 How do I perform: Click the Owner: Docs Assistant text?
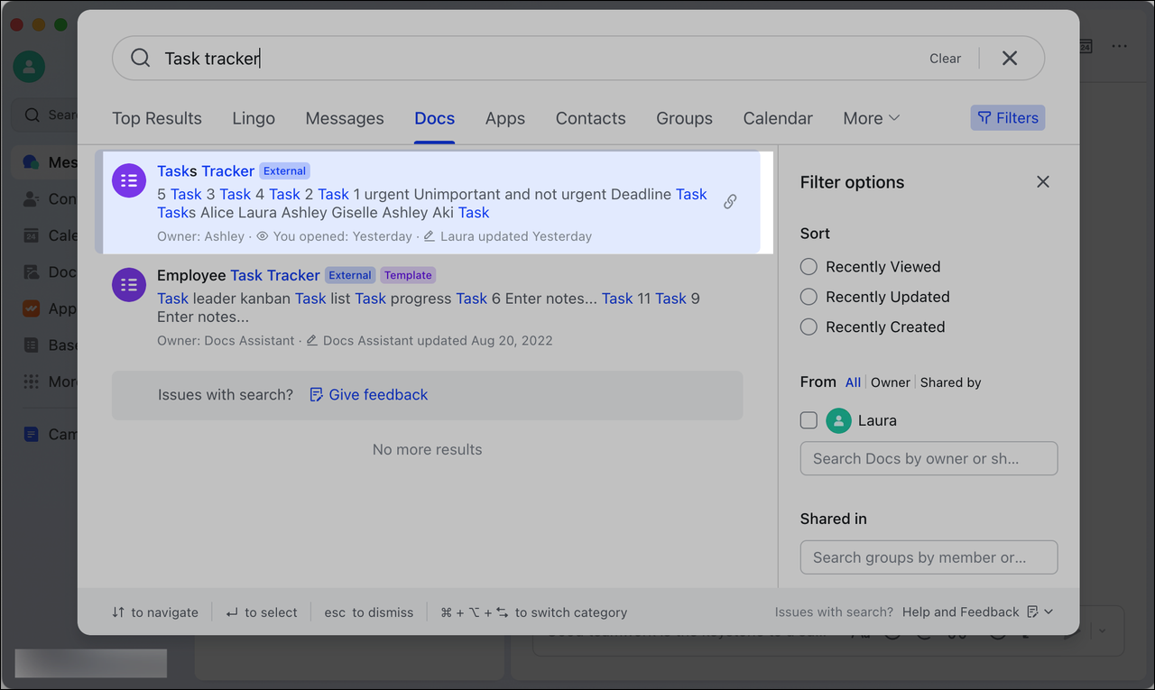(x=226, y=341)
